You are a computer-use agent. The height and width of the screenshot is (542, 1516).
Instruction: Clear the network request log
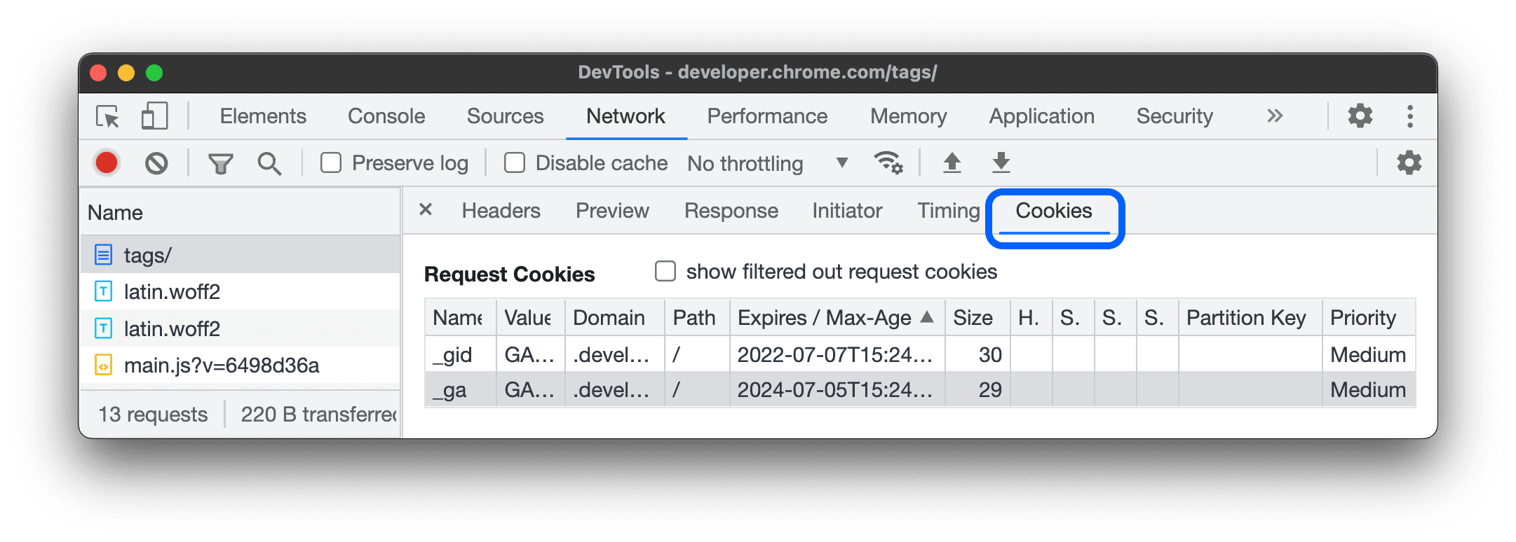[157, 162]
